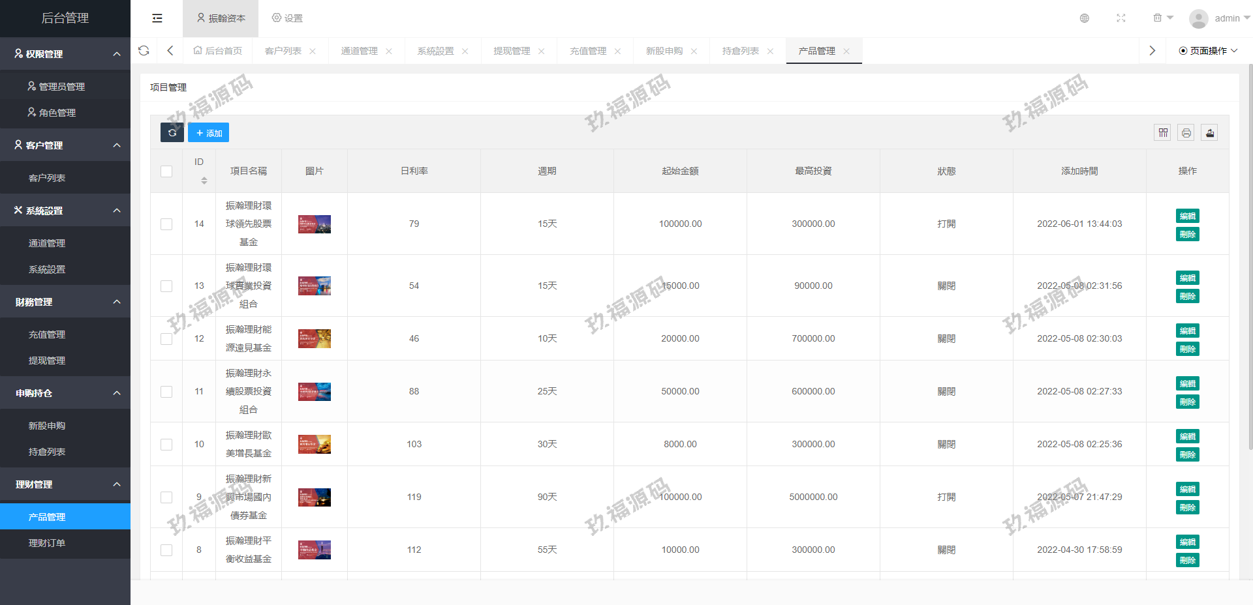Viewport: 1253px width, 605px height.
Task: Click the export table icon
Action: 1210,133
